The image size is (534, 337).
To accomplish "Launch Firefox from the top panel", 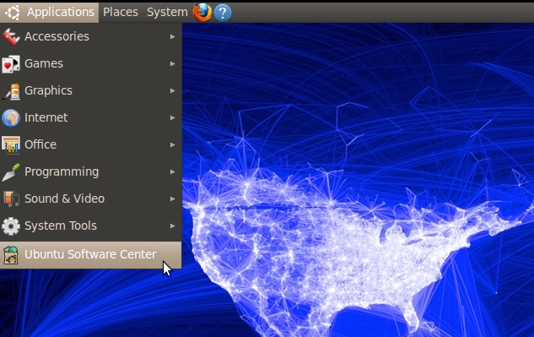I will pyautogui.click(x=202, y=13).
